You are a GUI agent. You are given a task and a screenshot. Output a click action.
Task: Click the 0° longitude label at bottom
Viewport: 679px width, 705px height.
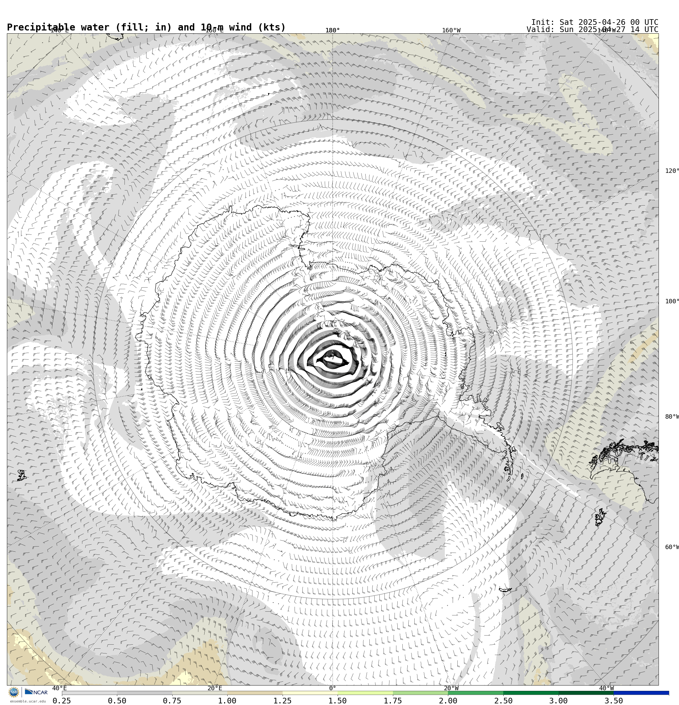coord(333,688)
